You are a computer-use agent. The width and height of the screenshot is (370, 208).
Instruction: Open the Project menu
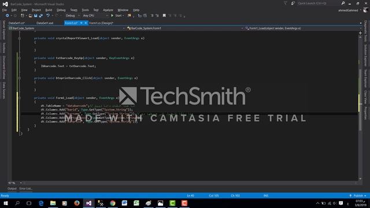tap(36, 10)
